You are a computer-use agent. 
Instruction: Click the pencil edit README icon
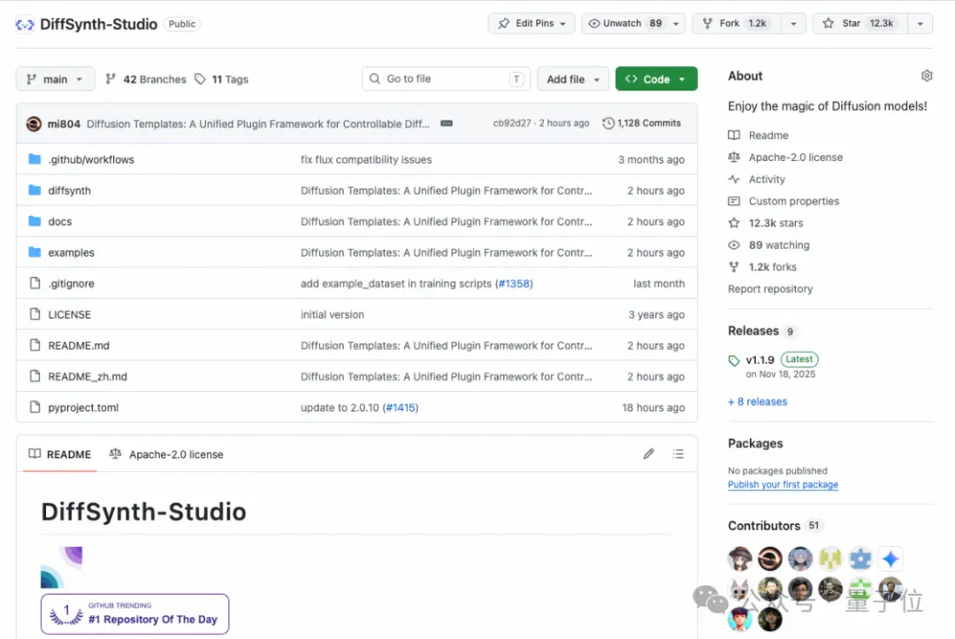click(649, 454)
